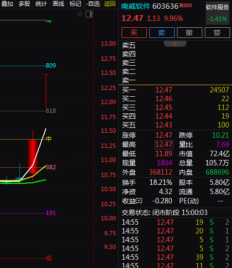
Task: Click 外盘 value 368112
Action: pos(161,172)
